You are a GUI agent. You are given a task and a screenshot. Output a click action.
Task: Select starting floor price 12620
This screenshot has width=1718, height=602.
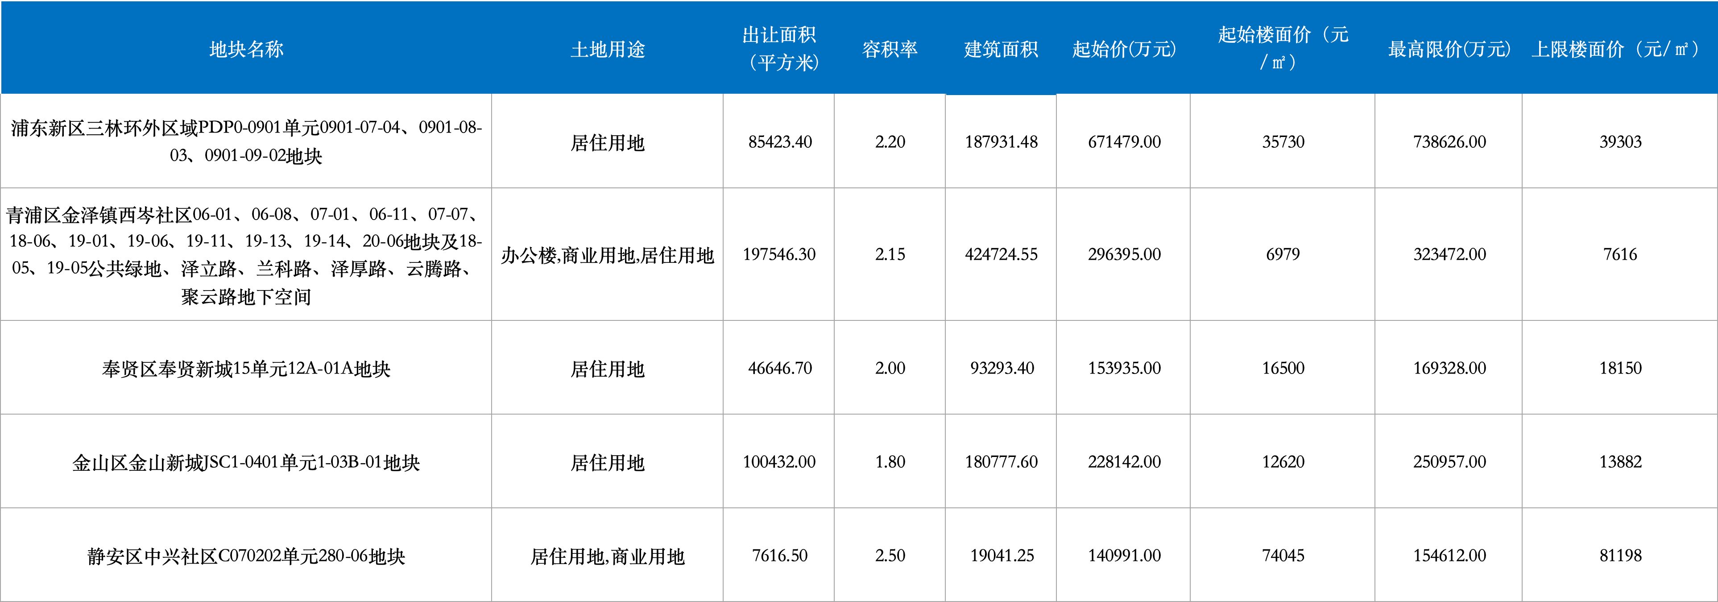point(1283,462)
